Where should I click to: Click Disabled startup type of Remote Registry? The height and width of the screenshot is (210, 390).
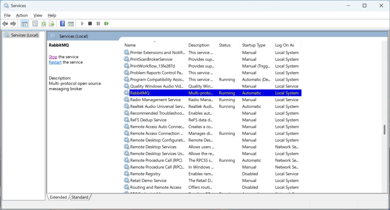click(250, 174)
